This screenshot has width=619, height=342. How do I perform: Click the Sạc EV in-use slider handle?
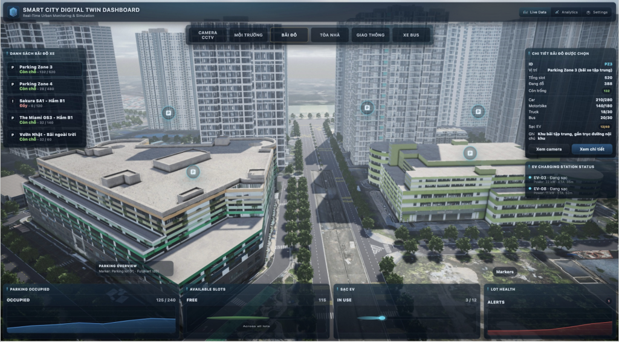381,318
